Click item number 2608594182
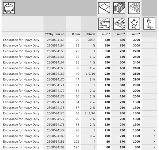Screen dimensions: 159x150 56,147
